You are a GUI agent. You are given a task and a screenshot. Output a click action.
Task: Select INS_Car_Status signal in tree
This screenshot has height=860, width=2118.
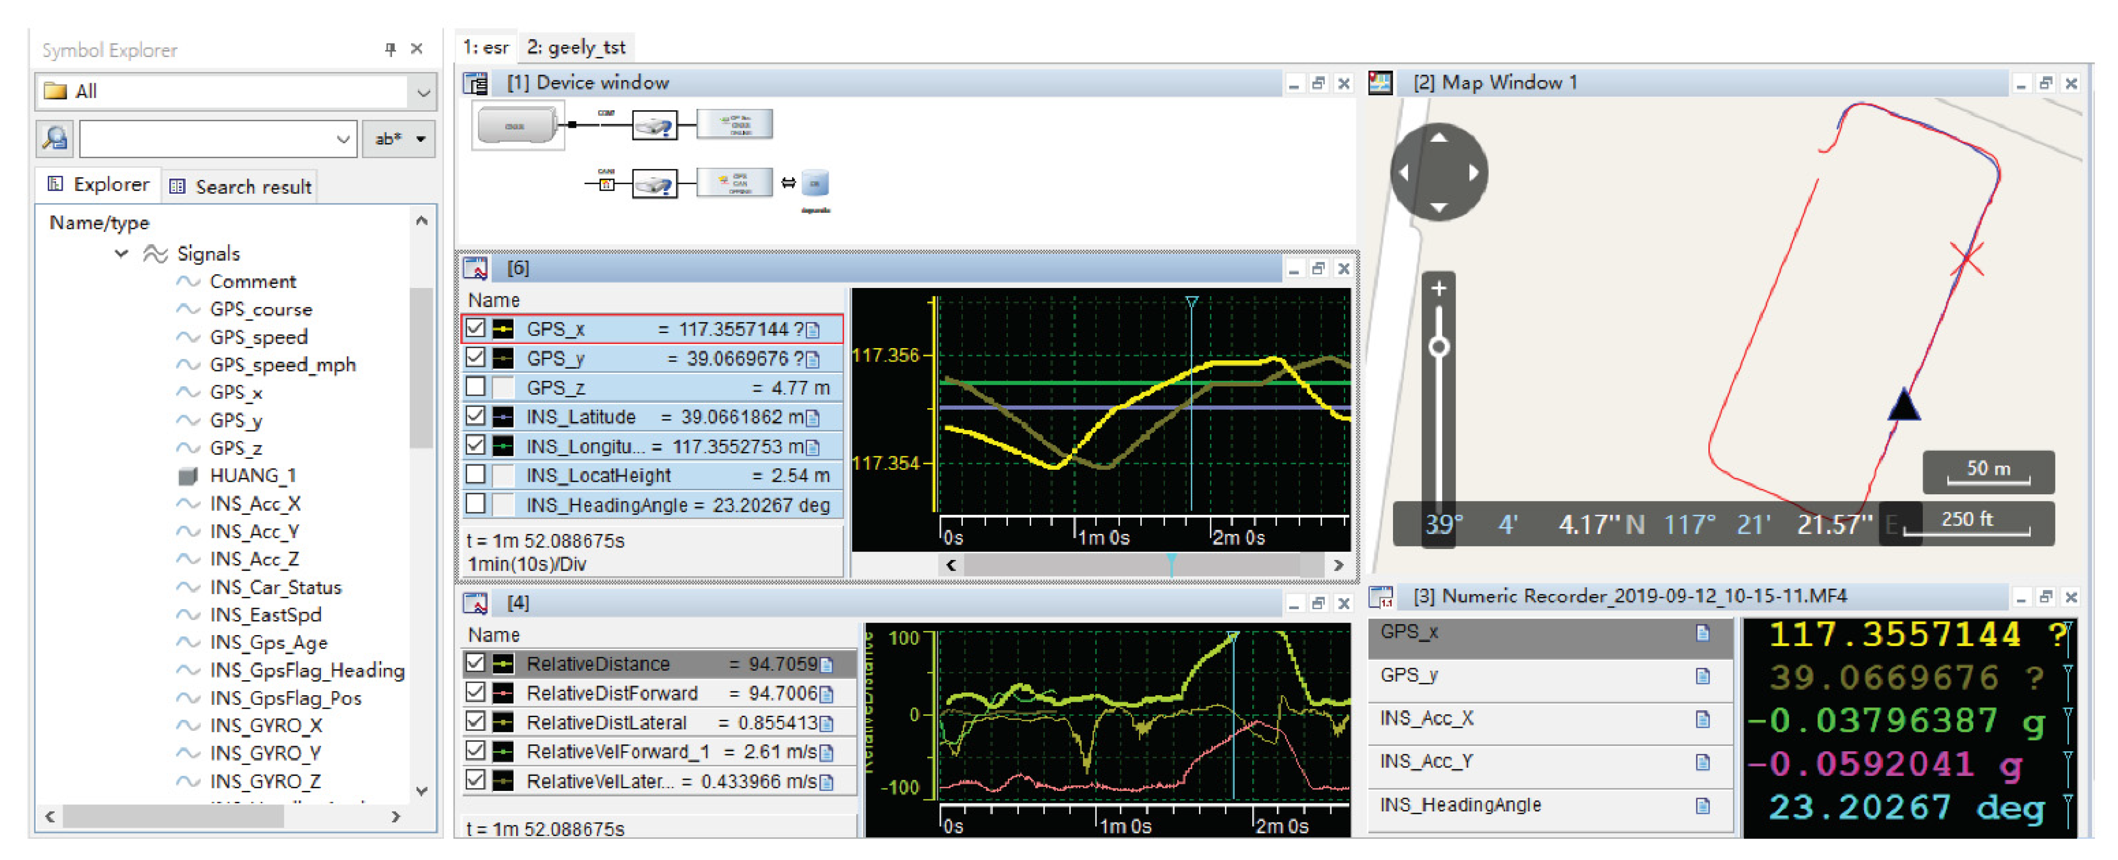tap(274, 587)
